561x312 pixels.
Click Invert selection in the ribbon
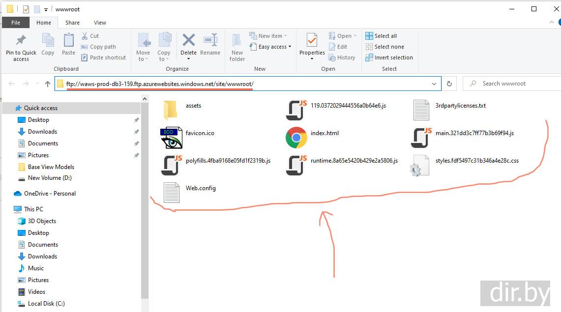point(393,57)
